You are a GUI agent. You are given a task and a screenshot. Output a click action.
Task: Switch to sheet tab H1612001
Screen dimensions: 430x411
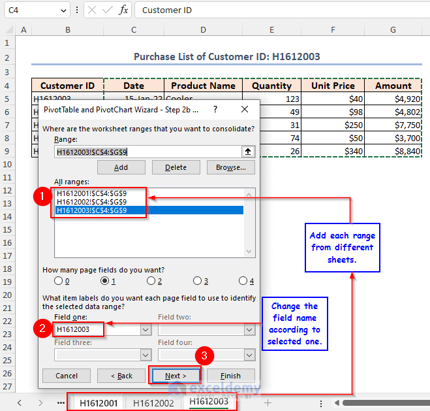coord(99,403)
